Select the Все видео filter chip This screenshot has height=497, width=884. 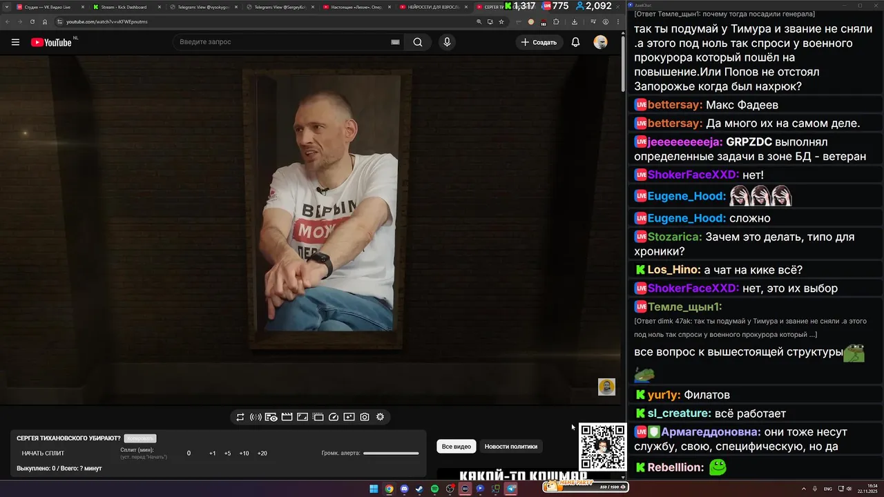point(457,447)
